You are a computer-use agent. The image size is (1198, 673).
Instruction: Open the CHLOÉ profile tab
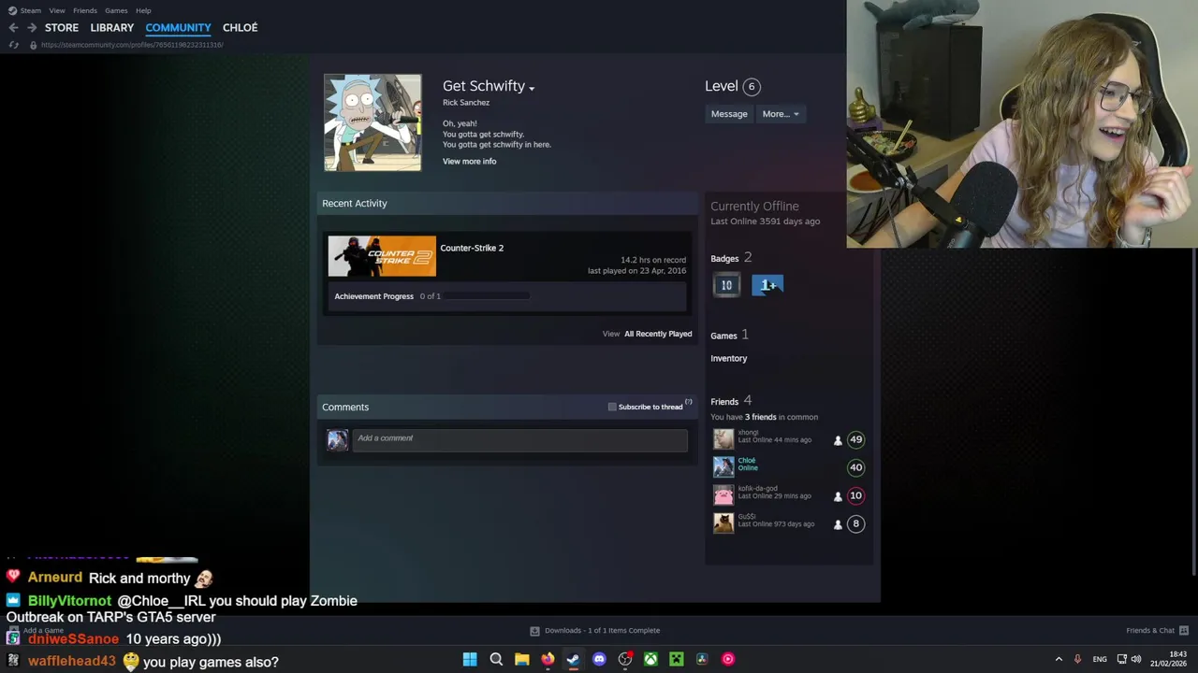click(x=240, y=28)
